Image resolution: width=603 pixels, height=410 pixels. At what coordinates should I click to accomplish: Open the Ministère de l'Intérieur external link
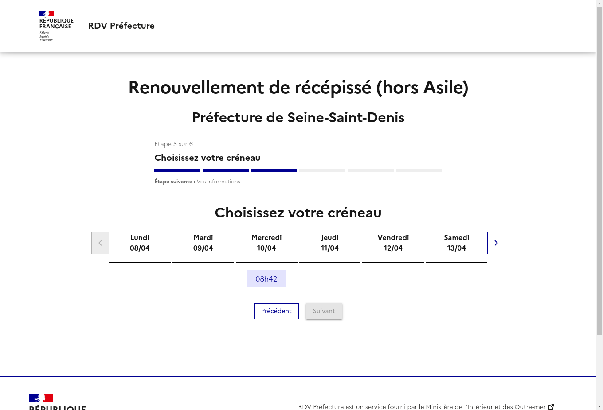(426, 407)
